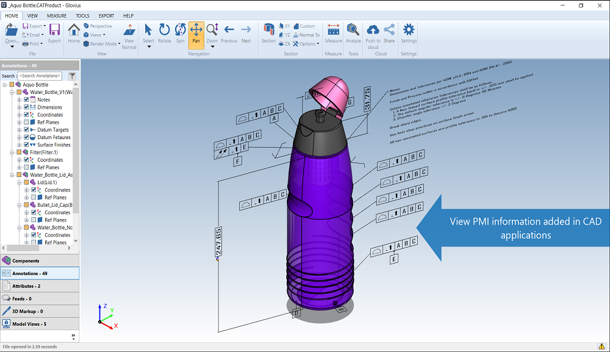Viewport: 610px width, 352px height.
Task: Open the Print dropdown
Action: pyautogui.click(x=41, y=44)
